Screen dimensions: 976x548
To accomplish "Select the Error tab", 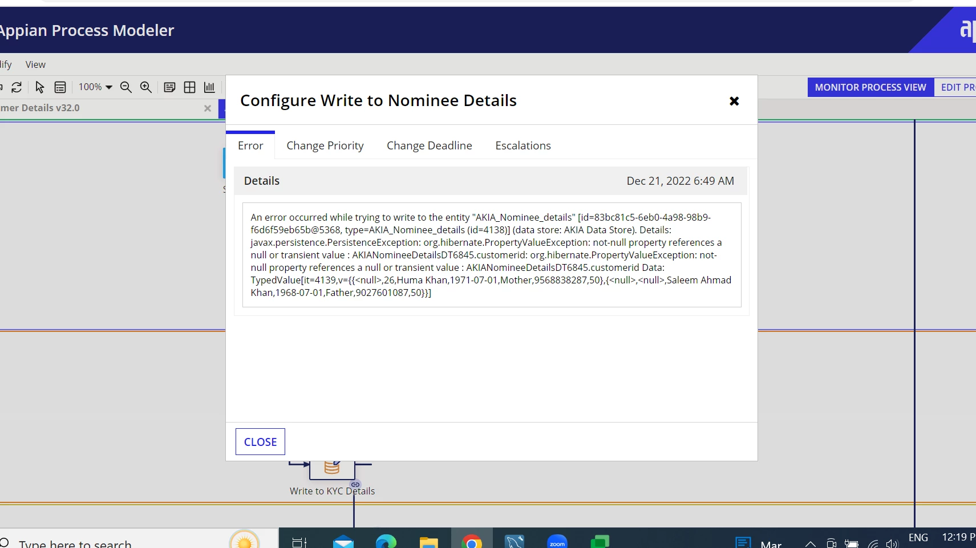I will click(x=250, y=145).
